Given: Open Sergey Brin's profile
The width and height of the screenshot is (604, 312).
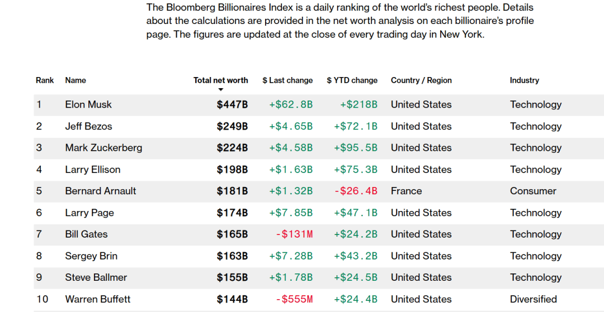Looking at the screenshot, I should click(91, 256).
